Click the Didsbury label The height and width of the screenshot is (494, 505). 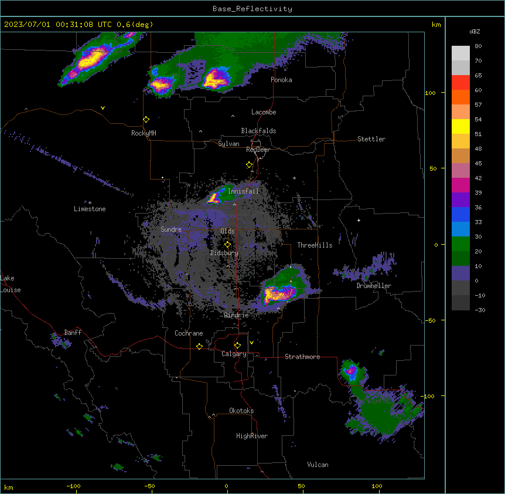tap(224, 253)
